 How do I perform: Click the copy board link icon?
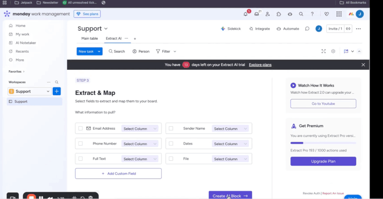(348, 29)
